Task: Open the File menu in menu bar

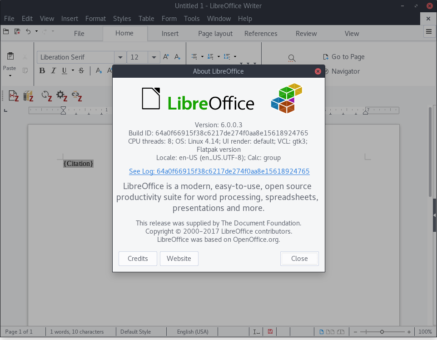Action: click(9, 18)
